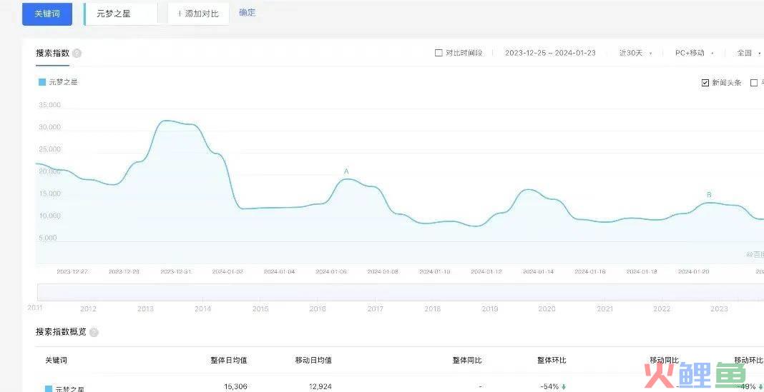Image resolution: width=764 pixels, height=392 pixels.
Task: Click year 2021 on the timeline
Action: 604,309
